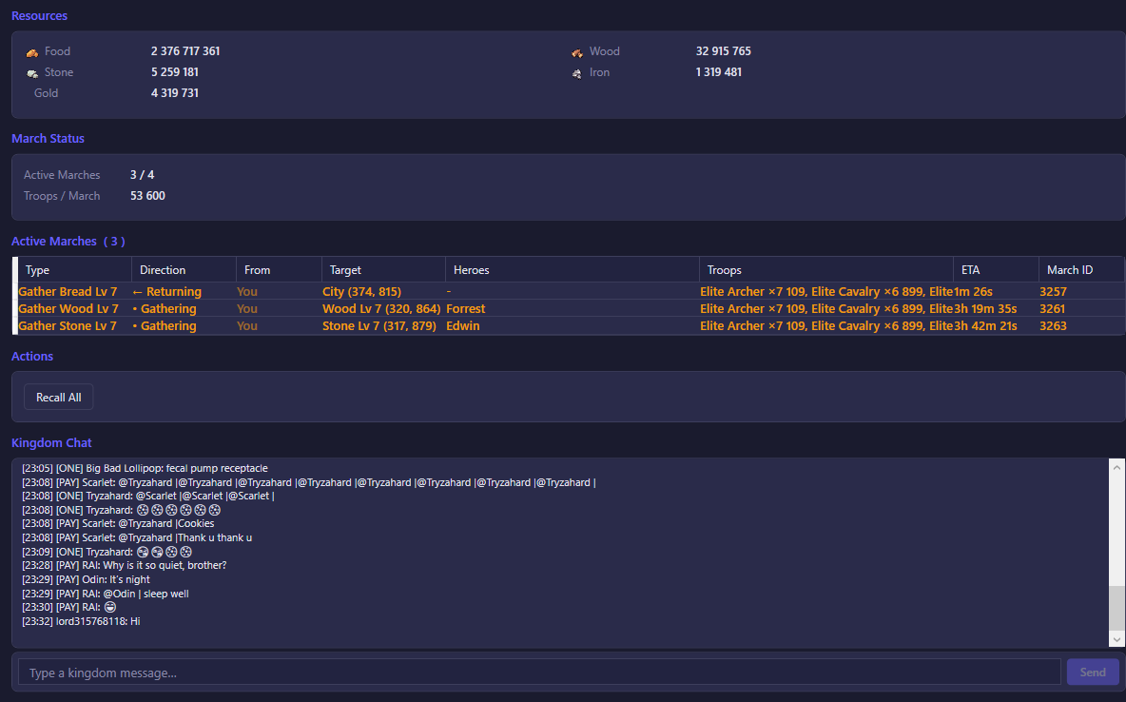Click the RAI 'Why is it so quiet' message
Viewport: 1126px width, 702px height.
click(125, 565)
